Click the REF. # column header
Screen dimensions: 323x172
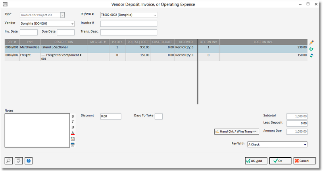(x=12, y=42)
